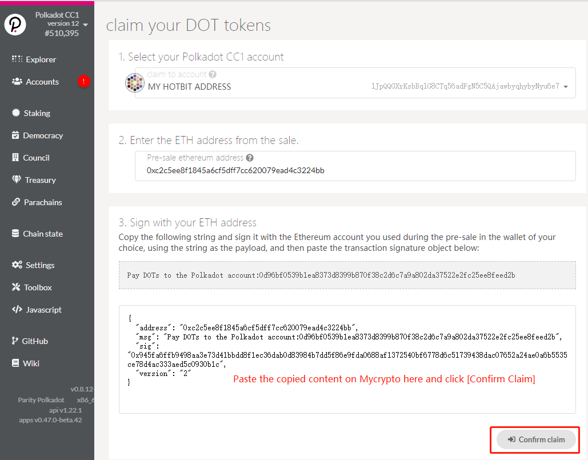Click the Polkadot logo icon
The image size is (588, 460).
pyautogui.click(x=15, y=25)
